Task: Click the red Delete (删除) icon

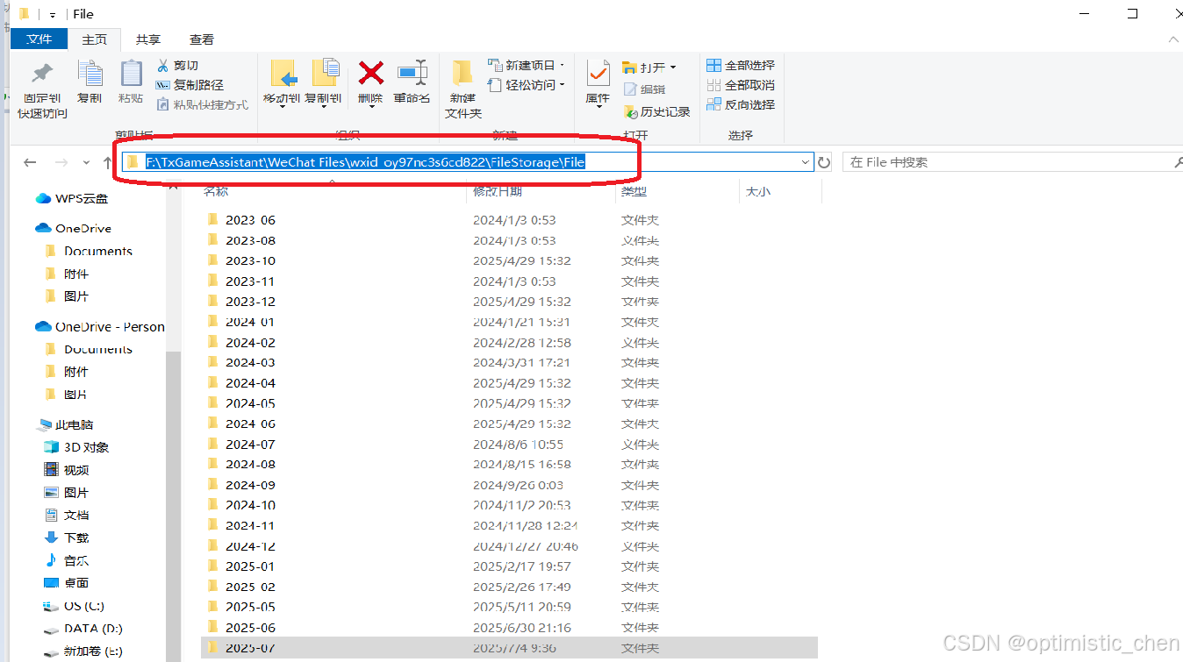Action: point(371,73)
